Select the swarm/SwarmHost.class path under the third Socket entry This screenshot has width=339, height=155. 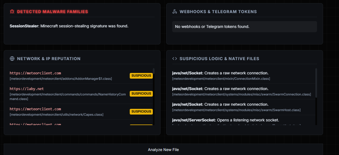point(236,110)
